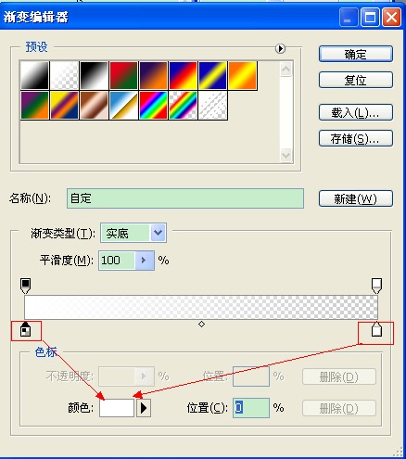The image size is (406, 459).
Task: Click the midpoint diamond under the gradient bar
Action: click(x=201, y=325)
